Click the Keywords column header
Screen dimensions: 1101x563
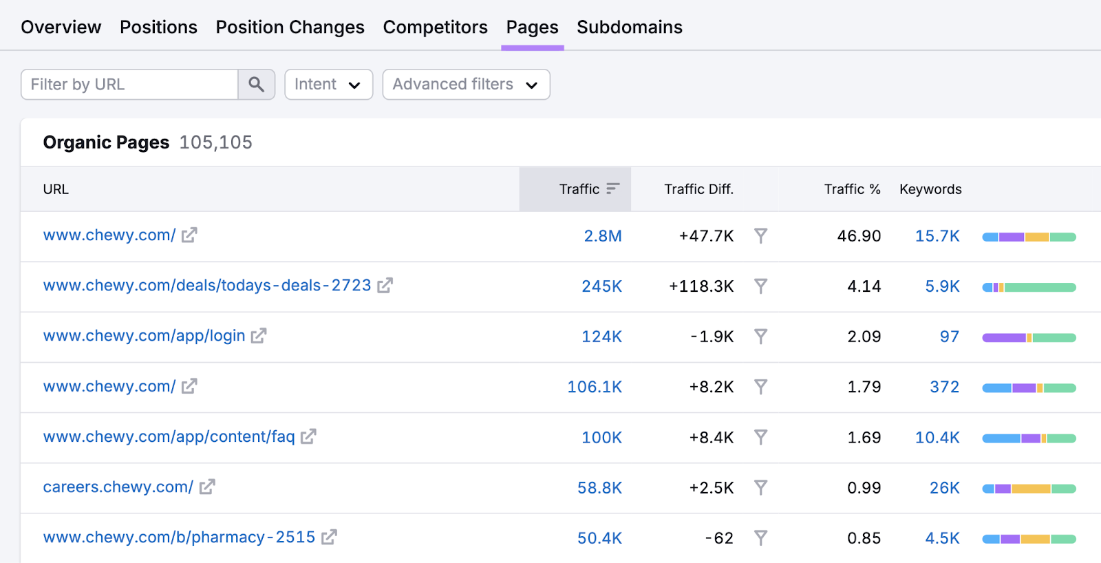[930, 189]
